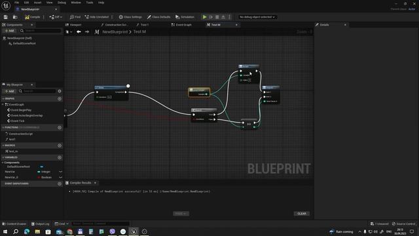This screenshot has width=419, height=236.
Task: Collapse the VARIABLES section
Action: pyautogui.click(x=3, y=157)
